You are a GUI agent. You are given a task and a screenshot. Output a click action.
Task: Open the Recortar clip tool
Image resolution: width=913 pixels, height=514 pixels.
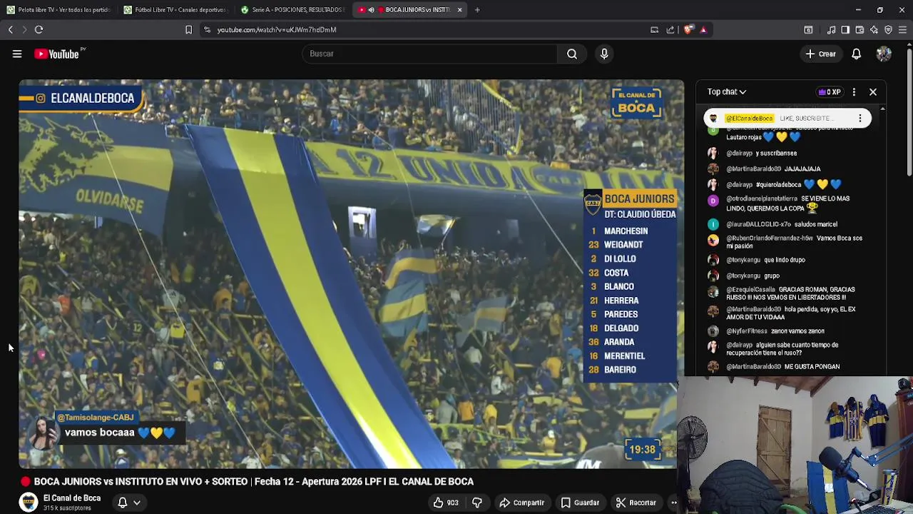(636, 503)
